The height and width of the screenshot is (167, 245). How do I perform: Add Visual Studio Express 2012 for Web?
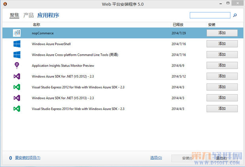(222, 87)
